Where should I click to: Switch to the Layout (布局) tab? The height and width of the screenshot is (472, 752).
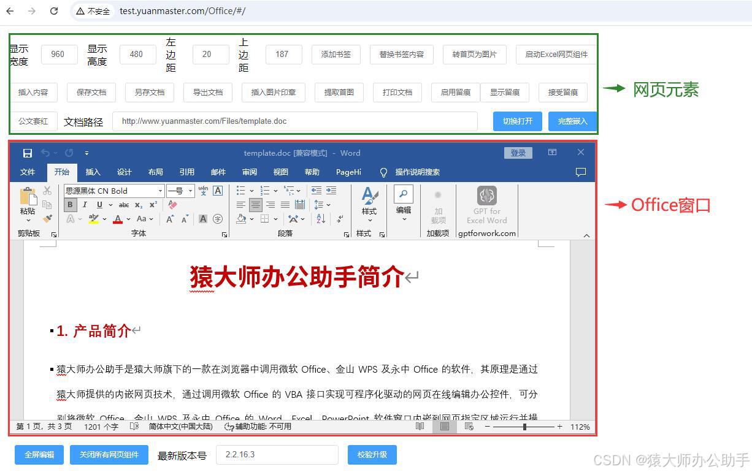[x=156, y=172]
